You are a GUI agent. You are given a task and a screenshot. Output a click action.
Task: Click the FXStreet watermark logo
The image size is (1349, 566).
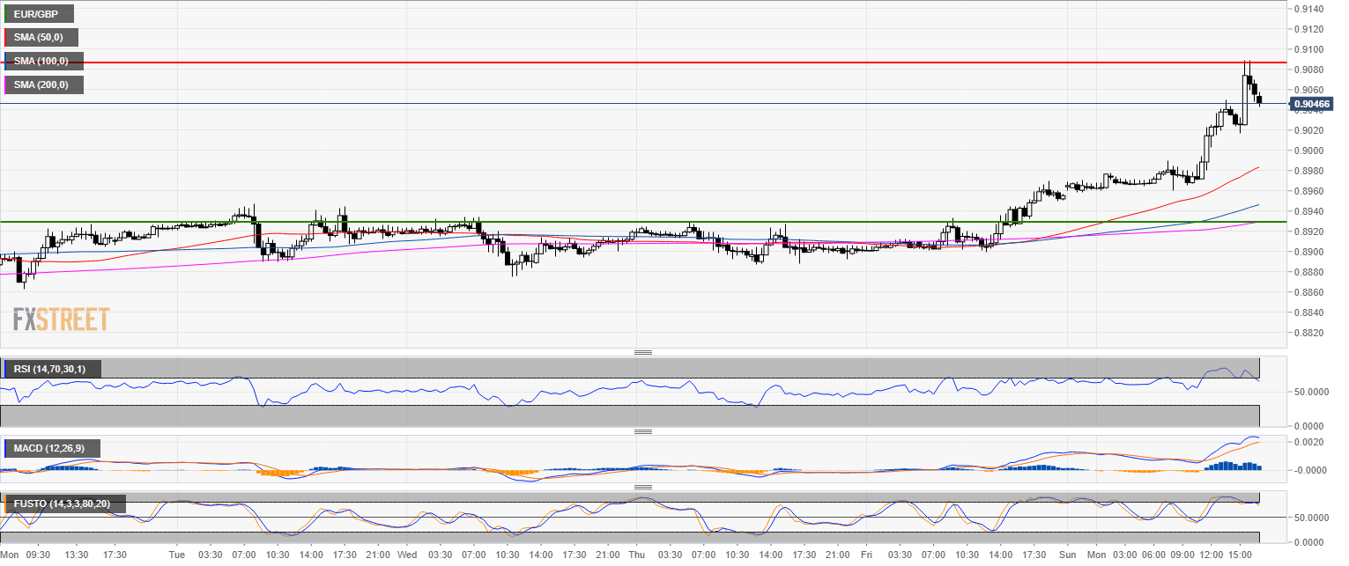click(x=62, y=319)
